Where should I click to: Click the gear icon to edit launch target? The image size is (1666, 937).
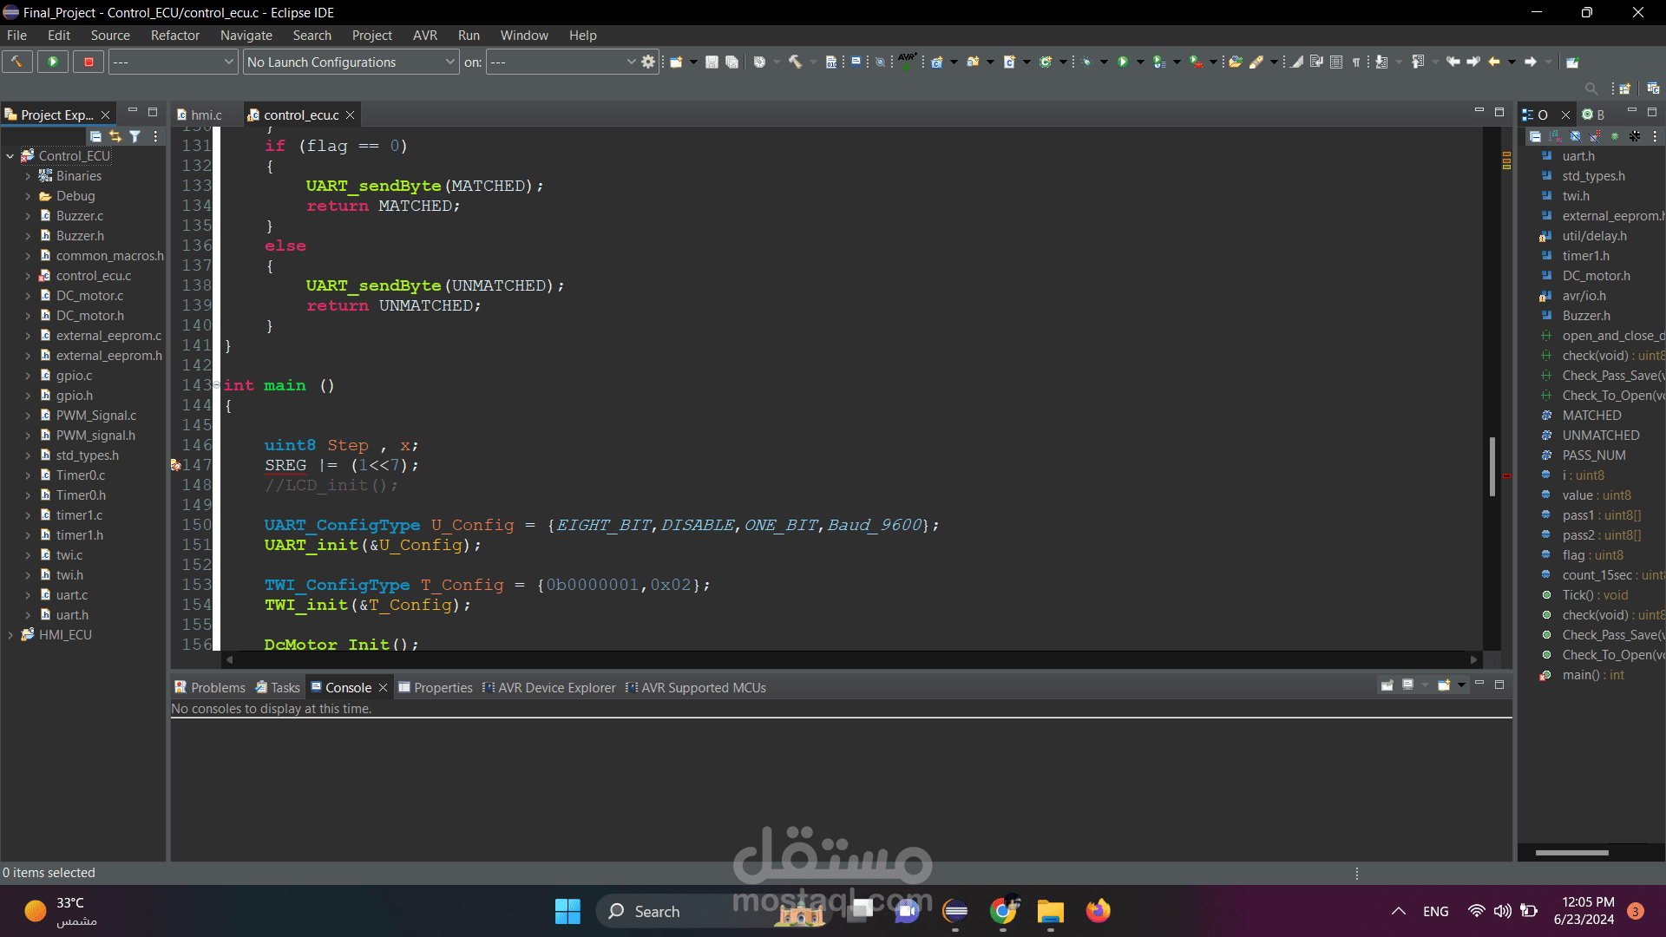[648, 62]
